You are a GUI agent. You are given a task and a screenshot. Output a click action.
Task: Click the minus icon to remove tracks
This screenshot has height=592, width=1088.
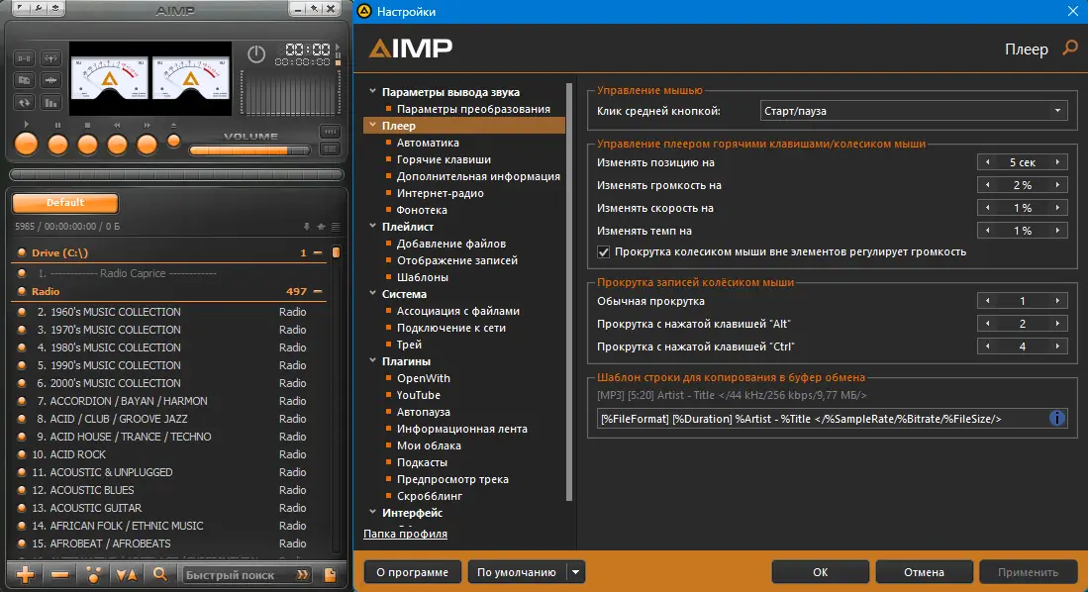tap(59, 574)
